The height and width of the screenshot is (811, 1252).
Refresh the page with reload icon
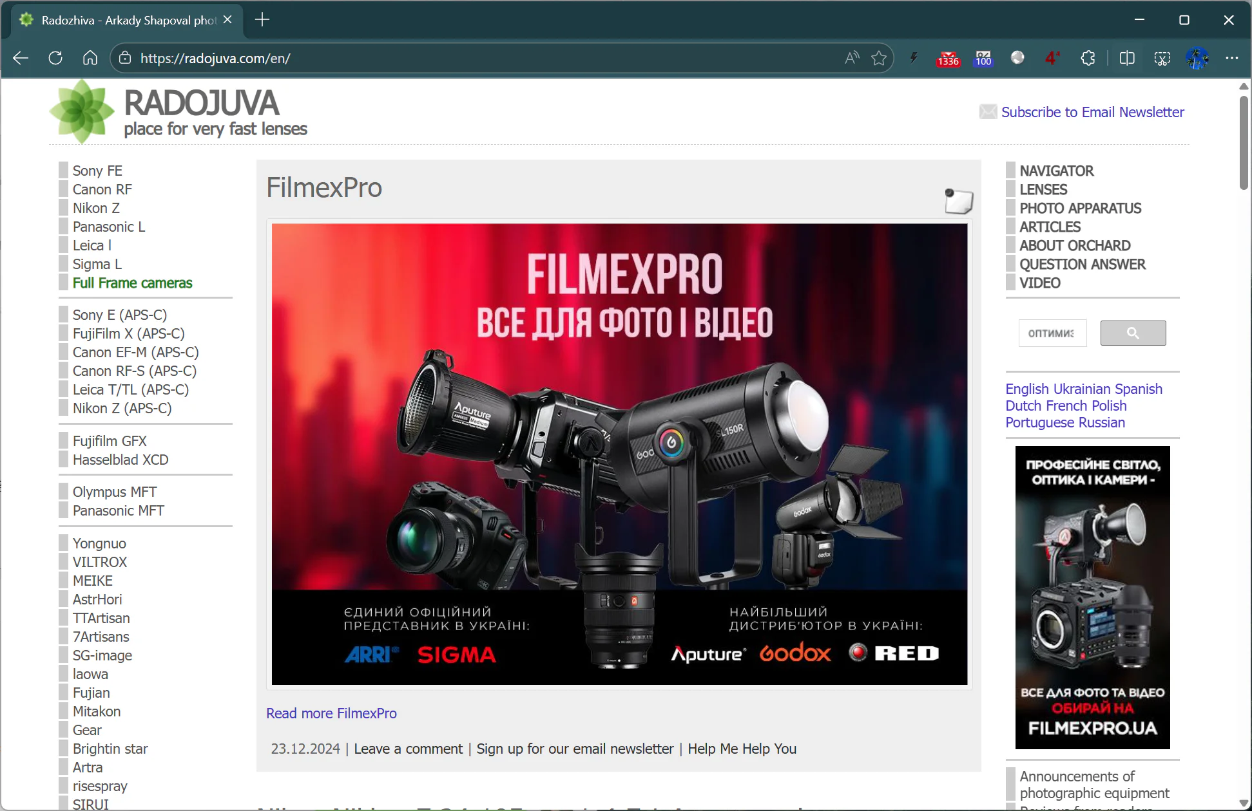pos(55,58)
